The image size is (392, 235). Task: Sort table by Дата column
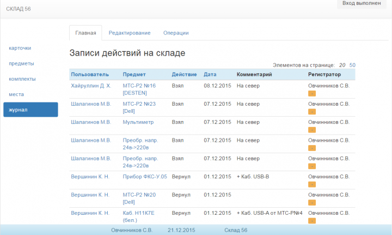[210, 74]
